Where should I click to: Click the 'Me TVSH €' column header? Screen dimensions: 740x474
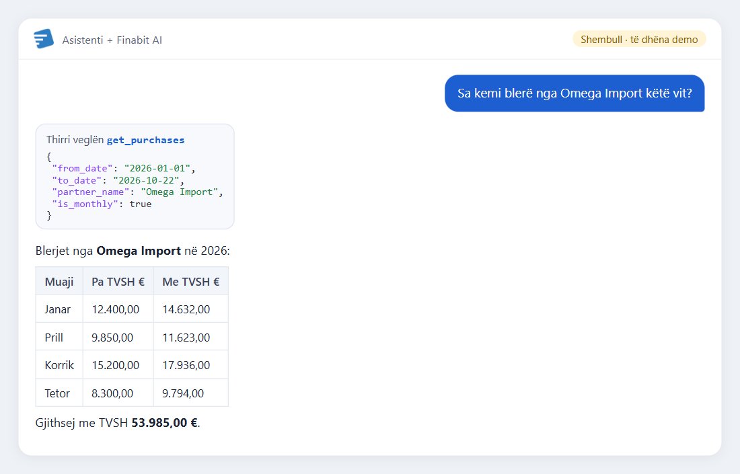tap(190, 282)
